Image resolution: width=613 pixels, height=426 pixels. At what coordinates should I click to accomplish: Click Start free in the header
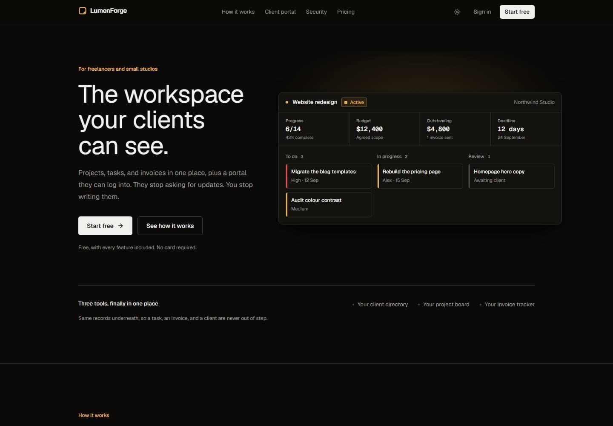point(517,12)
